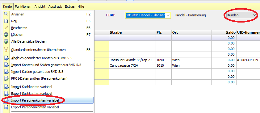Click the checklist icon for PR01-Daten prüfen
260x113 pixels.
[6, 78]
